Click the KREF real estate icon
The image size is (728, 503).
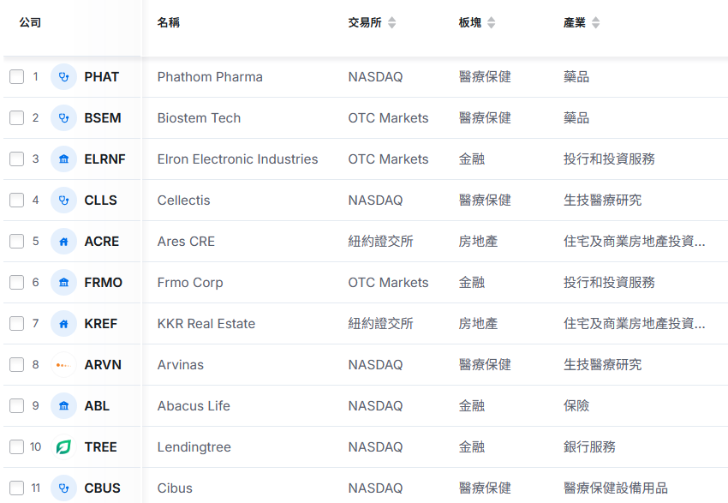click(63, 324)
